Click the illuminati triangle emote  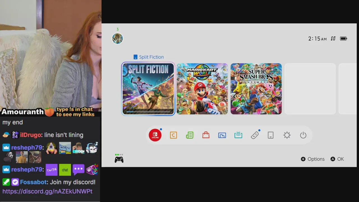(x=52, y=148)
